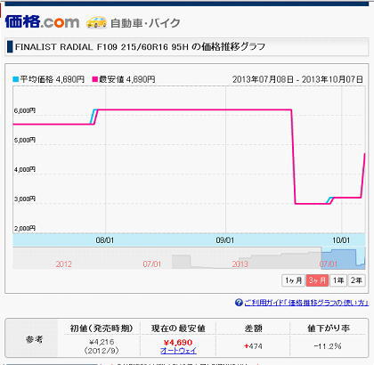Click the cyan average price legend swatch
Image resolution: width=374 pixels, height=365 pixels.
click(x=16, y=79)
